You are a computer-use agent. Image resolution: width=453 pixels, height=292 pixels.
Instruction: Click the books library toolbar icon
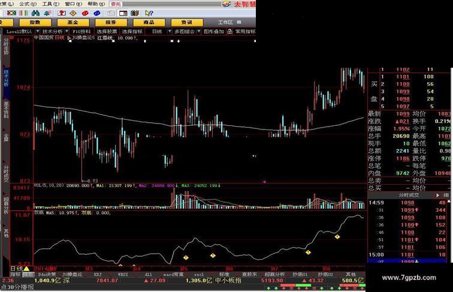[135, 13]
